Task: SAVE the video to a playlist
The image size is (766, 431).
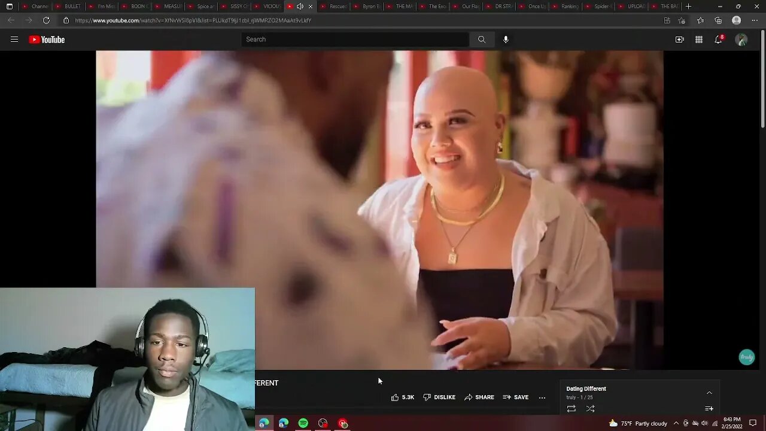Action: click(516, 397)
